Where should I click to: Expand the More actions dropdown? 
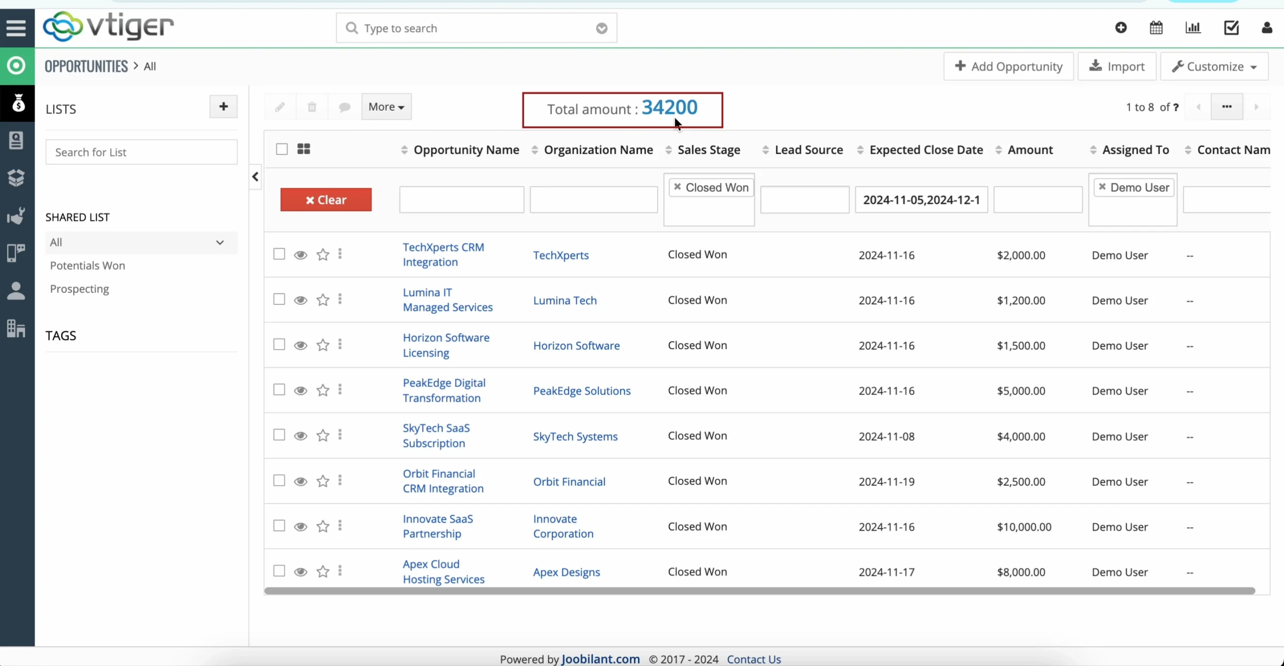[x=386, y=107]
